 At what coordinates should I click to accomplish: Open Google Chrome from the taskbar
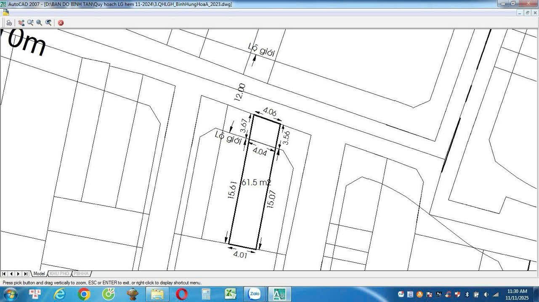click(x=84, y=294)
